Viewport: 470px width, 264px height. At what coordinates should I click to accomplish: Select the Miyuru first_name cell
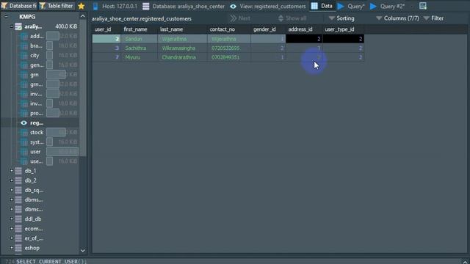coord(140,57)
